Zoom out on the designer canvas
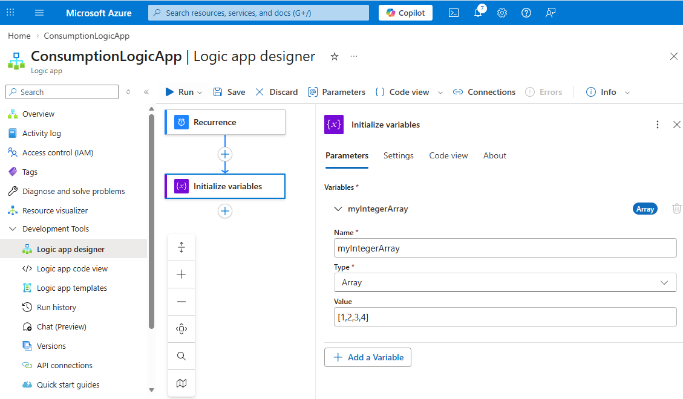Image resolution: width=683 pixels, height=399 pixels. pos(181,302)
